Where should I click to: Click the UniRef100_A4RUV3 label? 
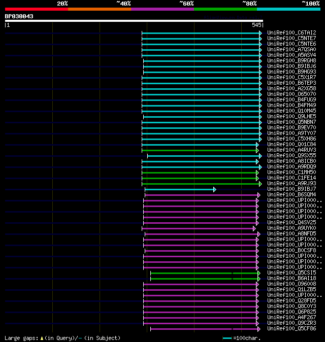pyautogui.click(x=291, y=150)
